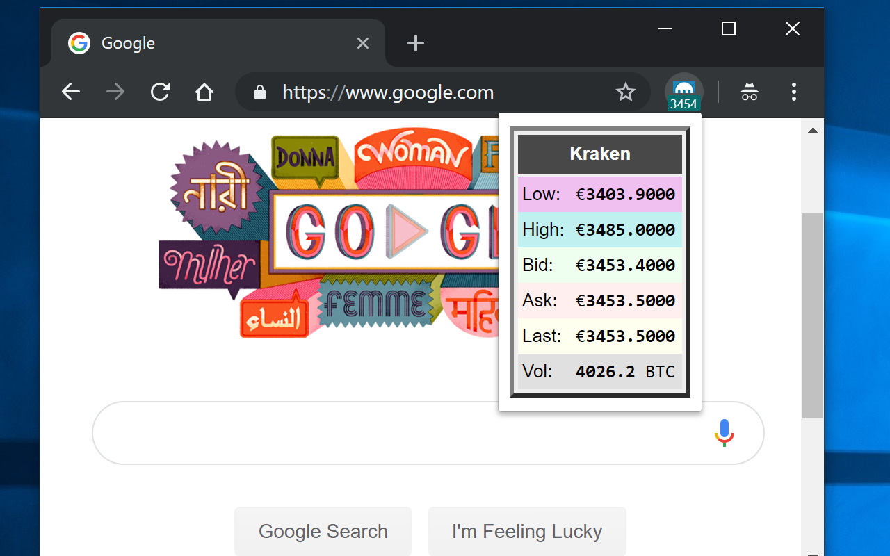Click the Google Search button
This screenshot has width=890, height=556.
[x=323, y=531]
